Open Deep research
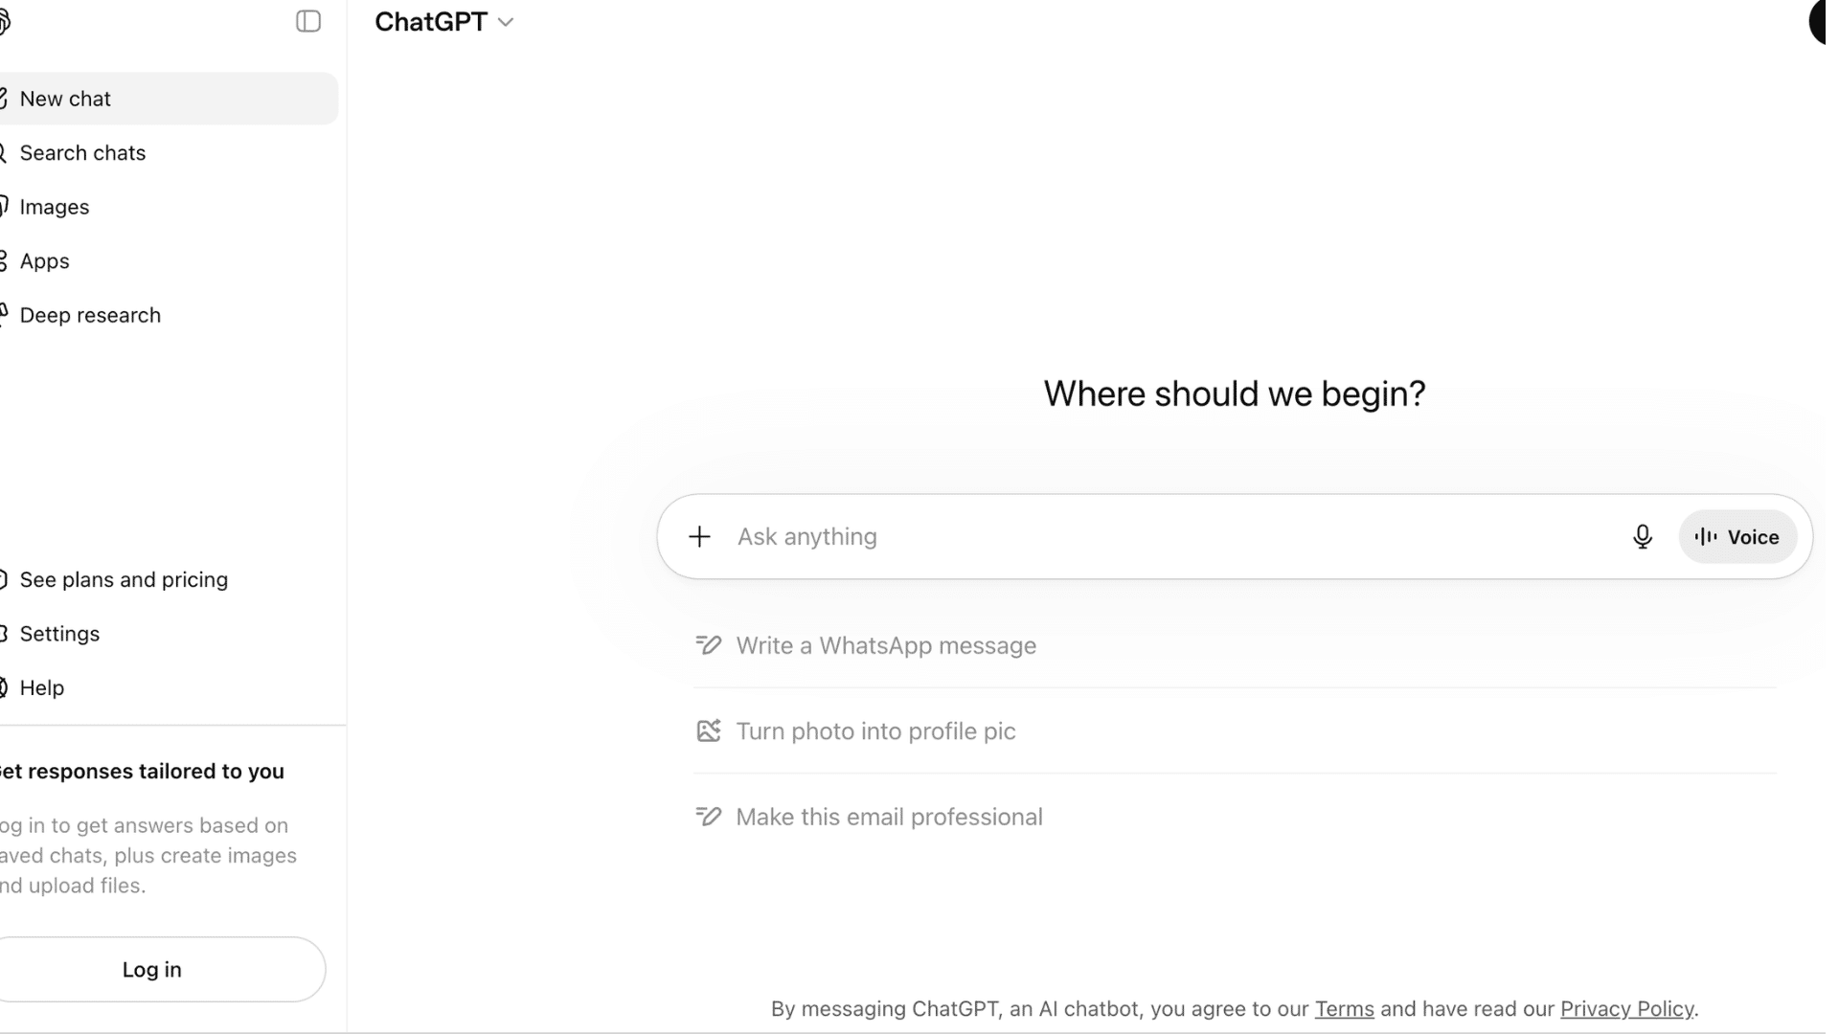Image resolution: width=1839 pixels, height=1034 pixels. [168, 315]
